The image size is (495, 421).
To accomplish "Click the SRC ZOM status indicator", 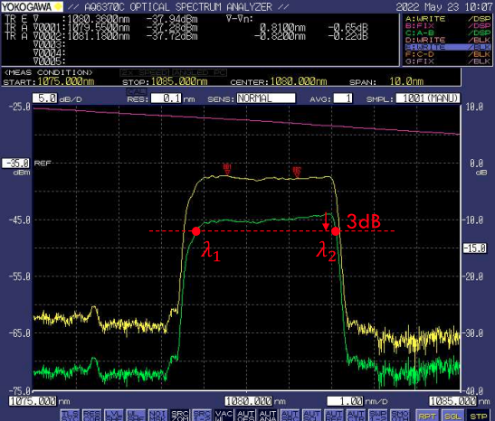I will (x=179, y=415).
